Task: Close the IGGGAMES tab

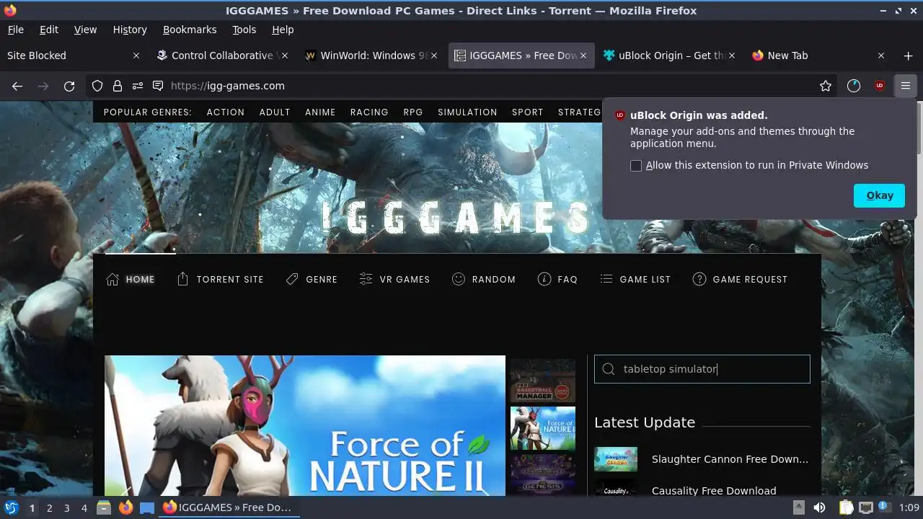Action: [583, 56]
